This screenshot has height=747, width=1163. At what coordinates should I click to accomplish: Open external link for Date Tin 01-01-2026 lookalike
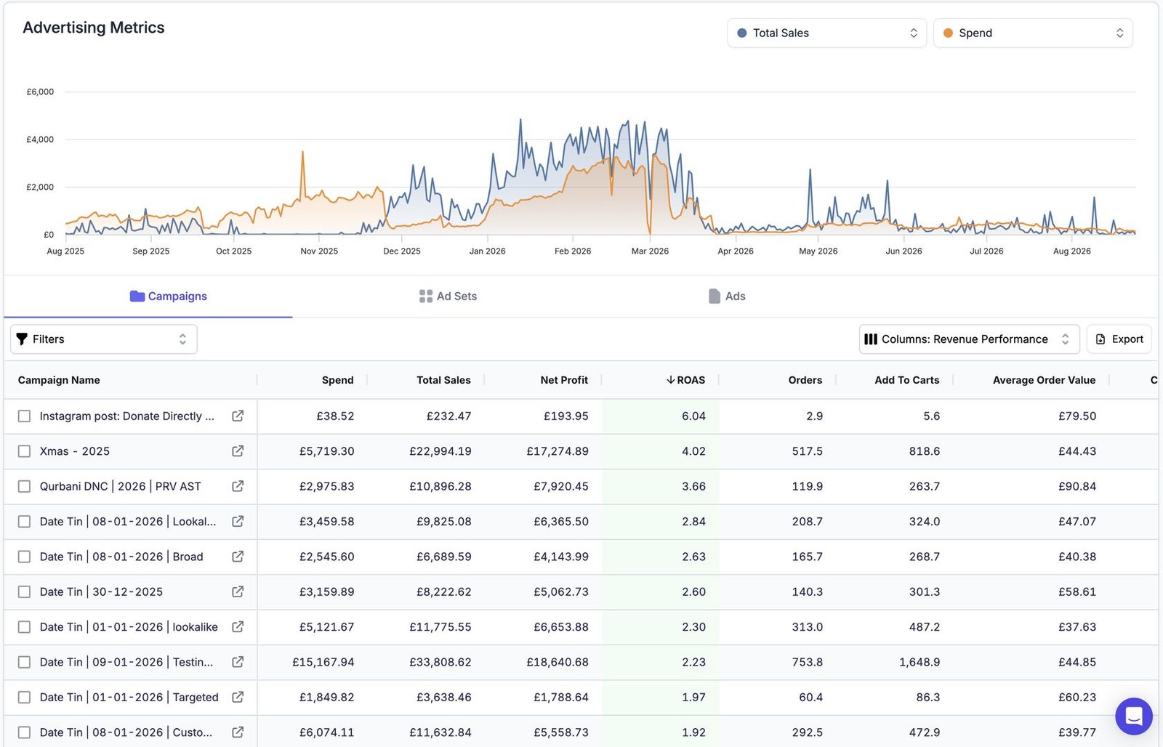point(238,626)
